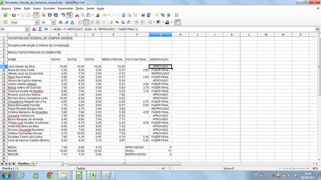
Task: Toggle Justified alignment
Action: pyautogui.click(x=98, y=22)
